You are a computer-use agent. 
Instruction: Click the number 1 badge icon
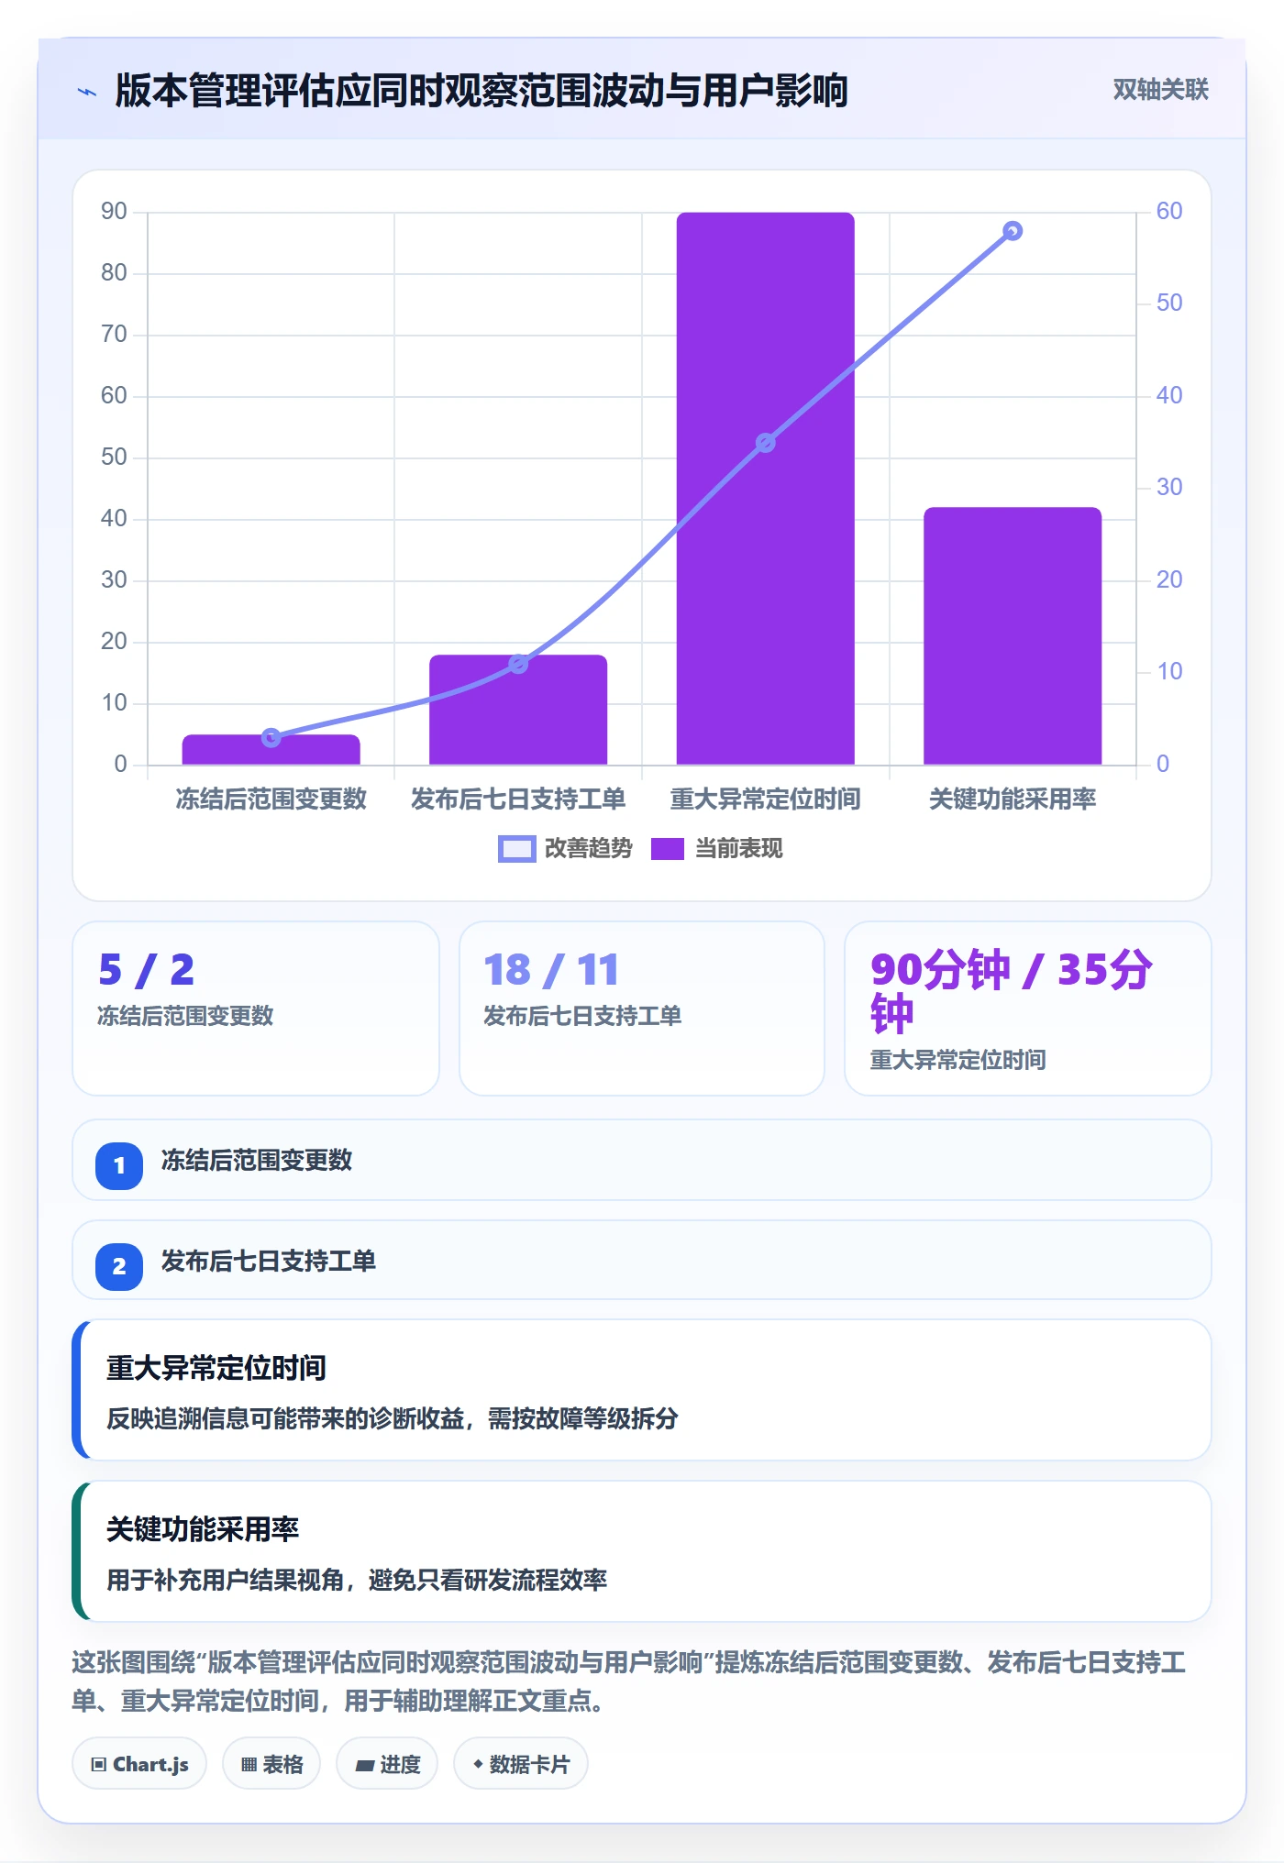119,1165
